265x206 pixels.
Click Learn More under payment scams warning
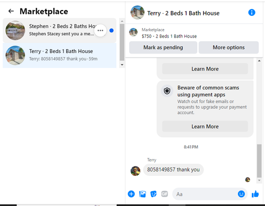[205, 127]
